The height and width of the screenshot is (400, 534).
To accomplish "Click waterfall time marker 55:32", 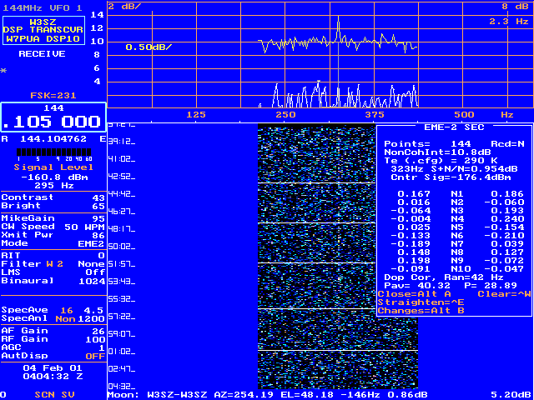I will 122,299.
